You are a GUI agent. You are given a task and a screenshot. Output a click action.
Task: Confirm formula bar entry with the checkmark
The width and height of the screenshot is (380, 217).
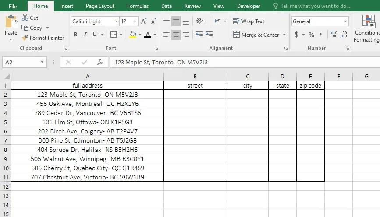coord(84,62)
